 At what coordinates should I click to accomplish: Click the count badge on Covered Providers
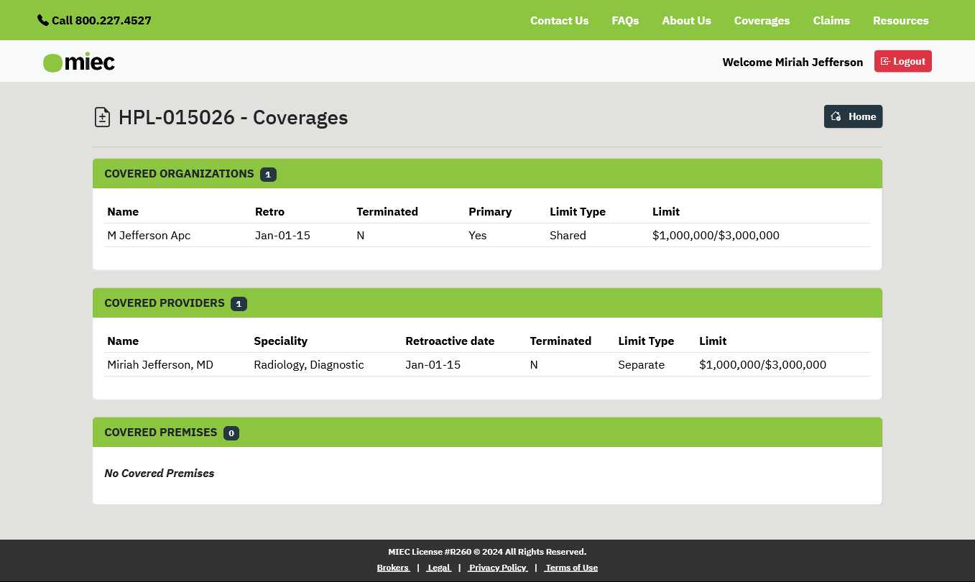click(x=239, y=303)
